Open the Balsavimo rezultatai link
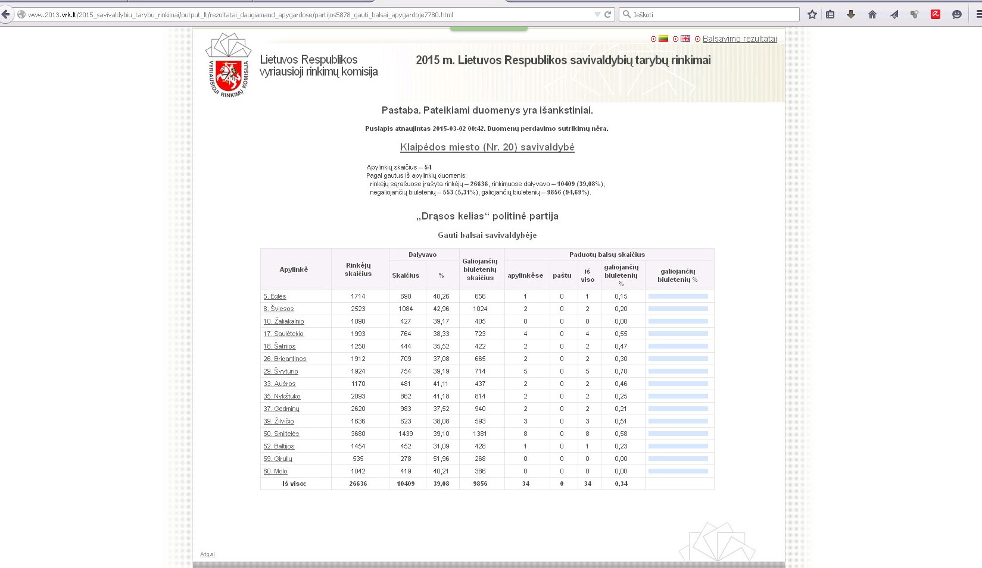Viewport: 982px width, 568px height. click(x=739, y=39)
